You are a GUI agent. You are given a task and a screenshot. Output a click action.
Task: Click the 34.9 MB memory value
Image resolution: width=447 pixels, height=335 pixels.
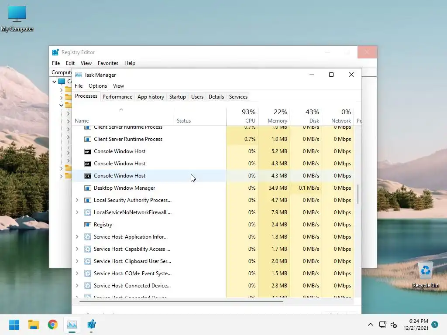[x=278, y=188]
